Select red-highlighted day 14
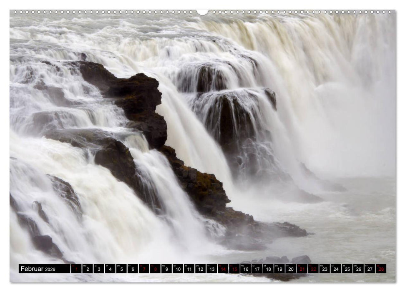 [x=223, y=269]
